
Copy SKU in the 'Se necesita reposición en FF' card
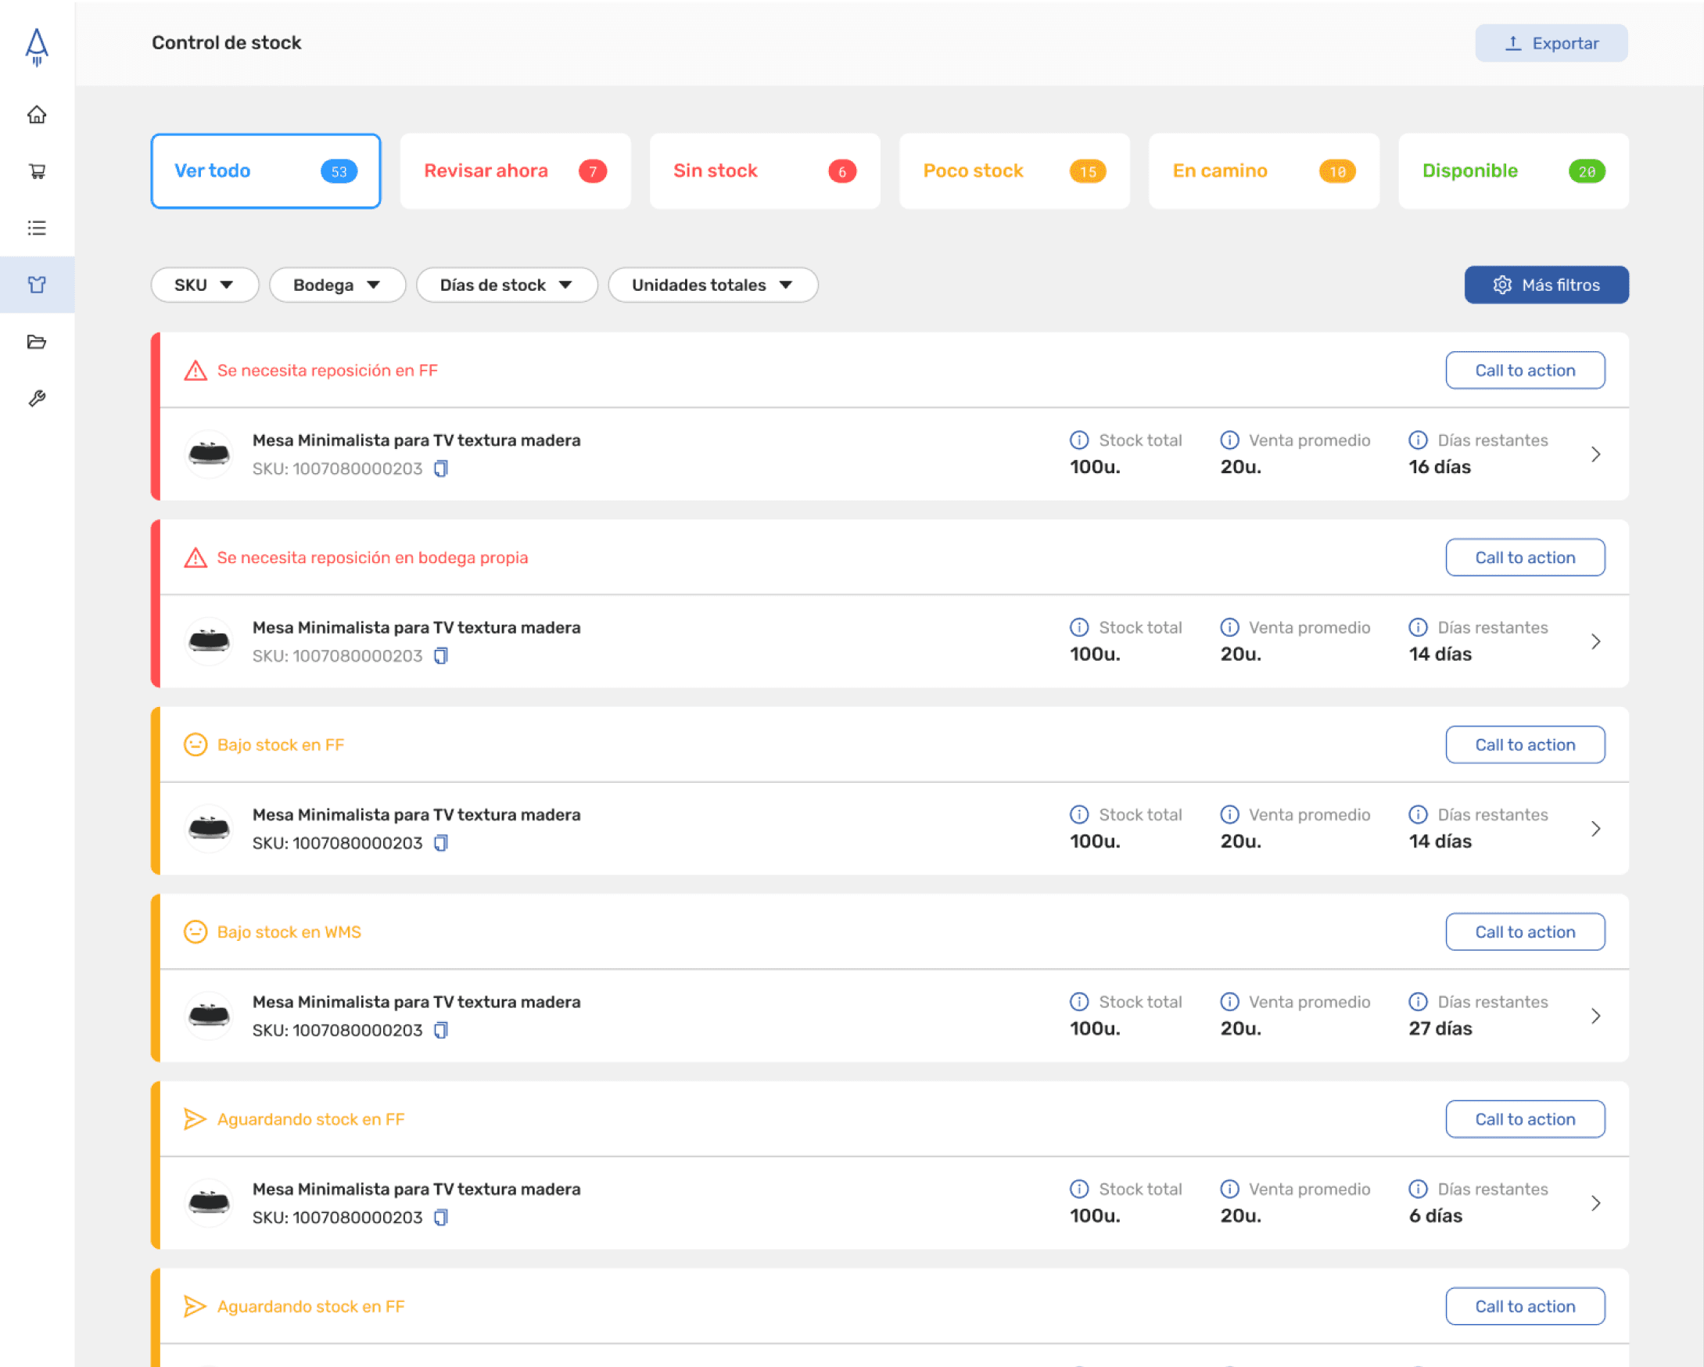(441, 468)
